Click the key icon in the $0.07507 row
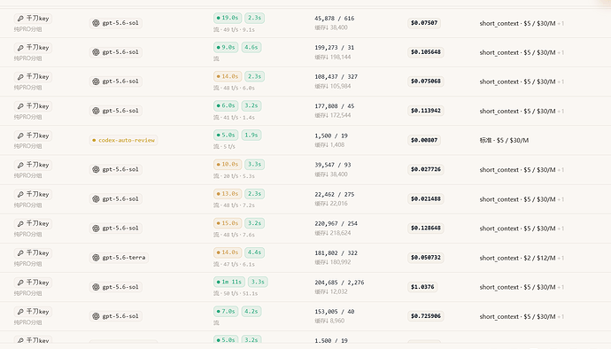The height and width of the screenshot is (349, 611). [20, 19]
